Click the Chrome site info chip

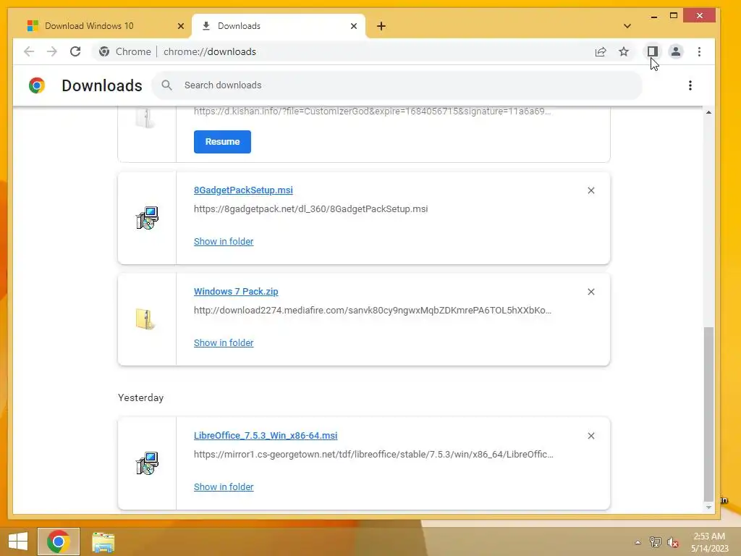[x=125, y=51]
